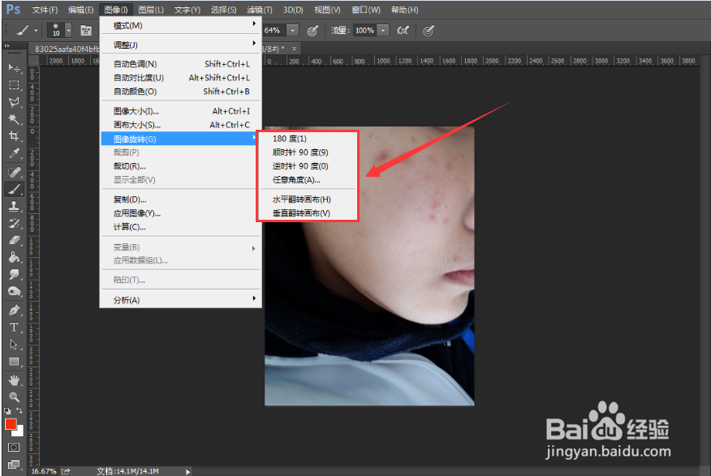Expand the 分析(A) submenu
The height and width of the screenshot is (476, 711).
tap(180, 300)
